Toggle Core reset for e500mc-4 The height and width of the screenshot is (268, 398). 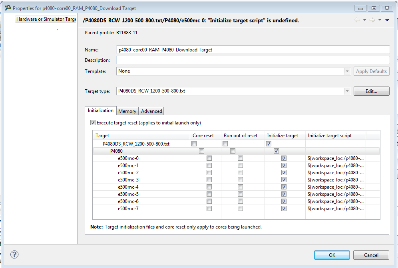209,187
